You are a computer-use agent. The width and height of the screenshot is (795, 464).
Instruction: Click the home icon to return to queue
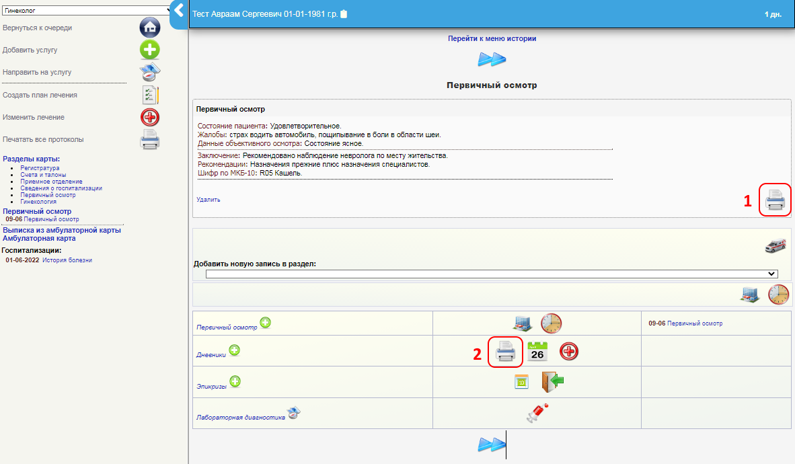click(149, 28)
